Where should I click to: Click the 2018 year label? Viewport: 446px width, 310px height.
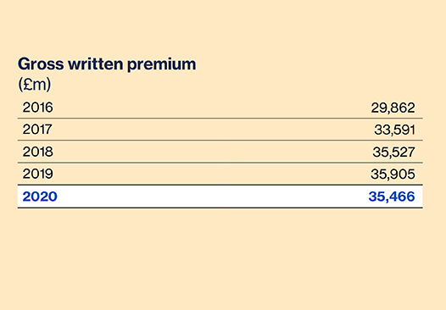pos(37,152)
